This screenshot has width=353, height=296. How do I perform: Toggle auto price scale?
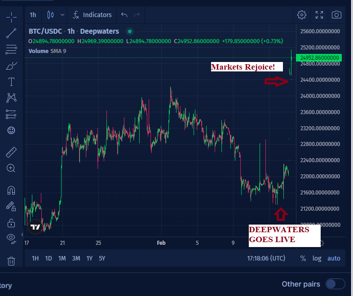click(334, 258)
